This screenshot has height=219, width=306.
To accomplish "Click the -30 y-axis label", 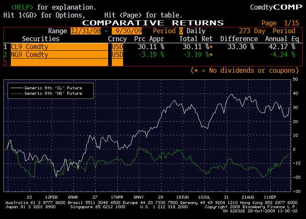I will (x=296, y=191).
